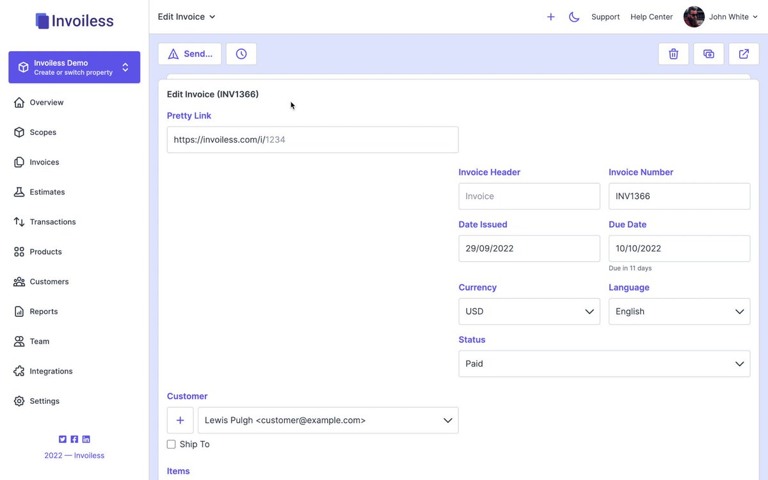Click the Facebook icon in sidebar footer
This screenshot has width=768, height=480.
74,439
